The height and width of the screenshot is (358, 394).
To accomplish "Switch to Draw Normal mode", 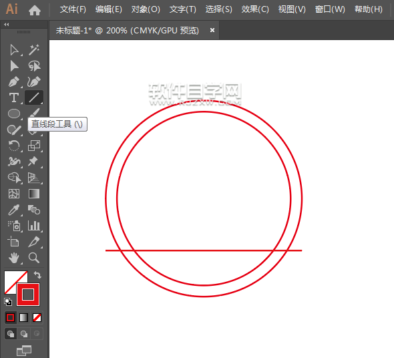I will tap(11, 334).
